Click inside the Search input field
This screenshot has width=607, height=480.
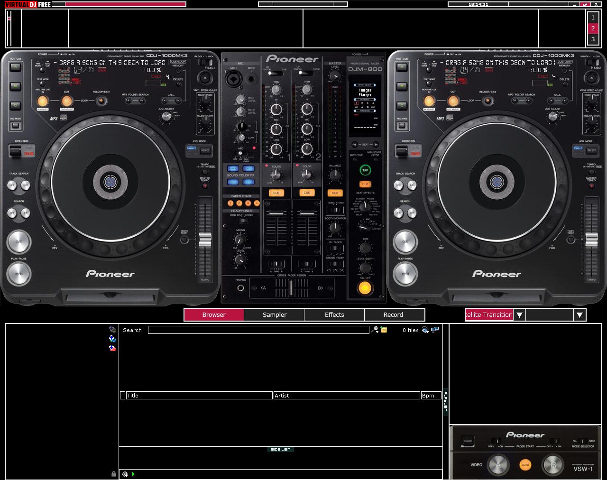(258, 329)
